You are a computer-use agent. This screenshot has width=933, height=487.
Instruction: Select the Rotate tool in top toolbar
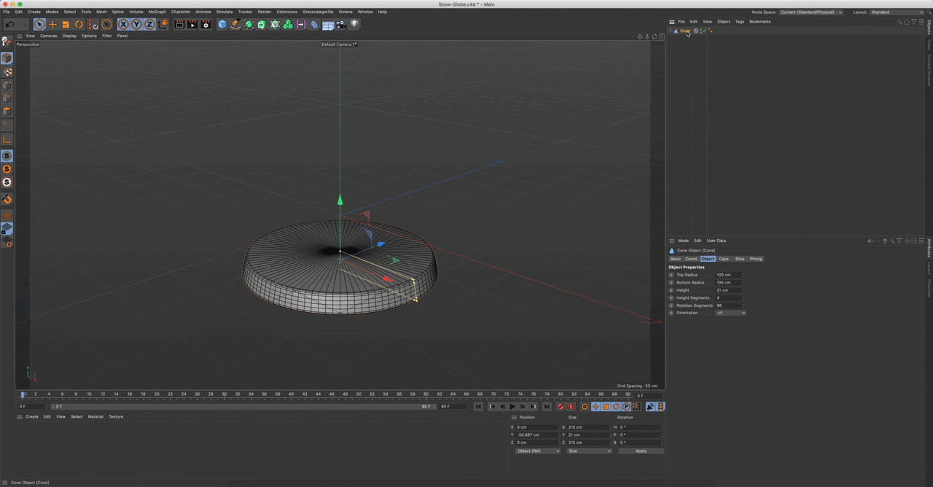(79, 25)
